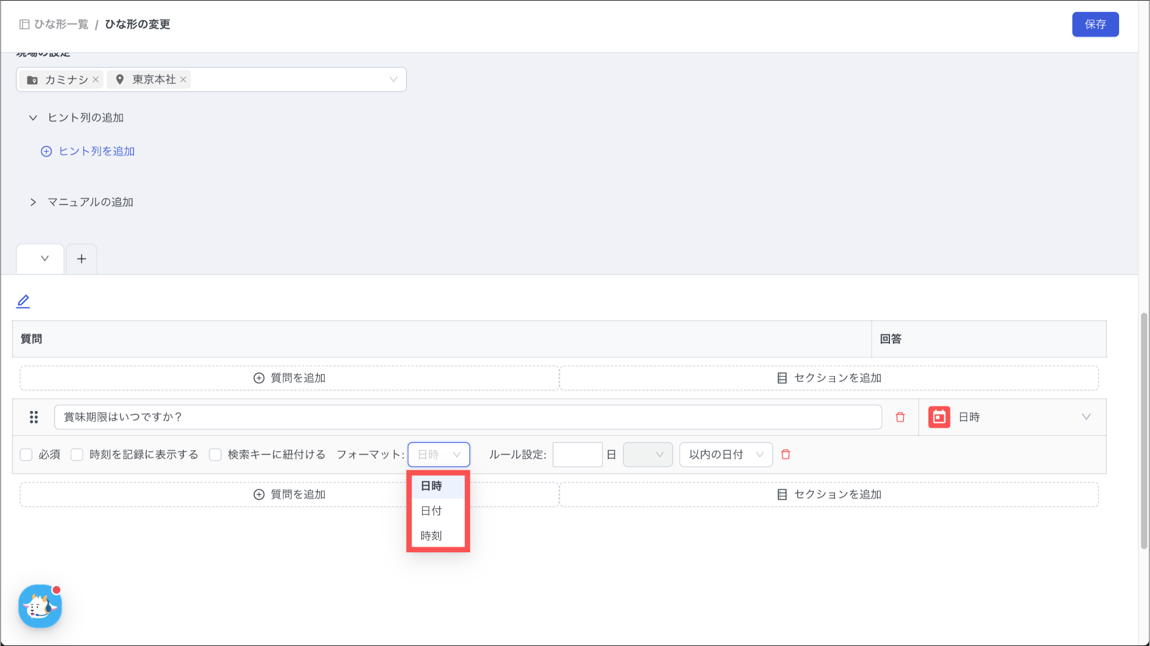Image resolution: width=1150 pixels, height=646 pixels.
Task: Click the red calendar 日時 icon
Action: [x=939, y=417]
